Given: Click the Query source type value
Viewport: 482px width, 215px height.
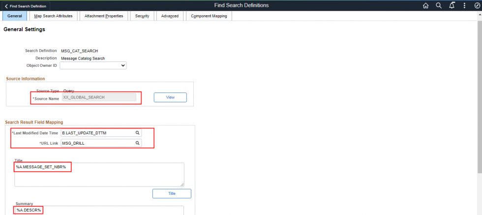Looking at the screenshot, I should click(68, 91).
